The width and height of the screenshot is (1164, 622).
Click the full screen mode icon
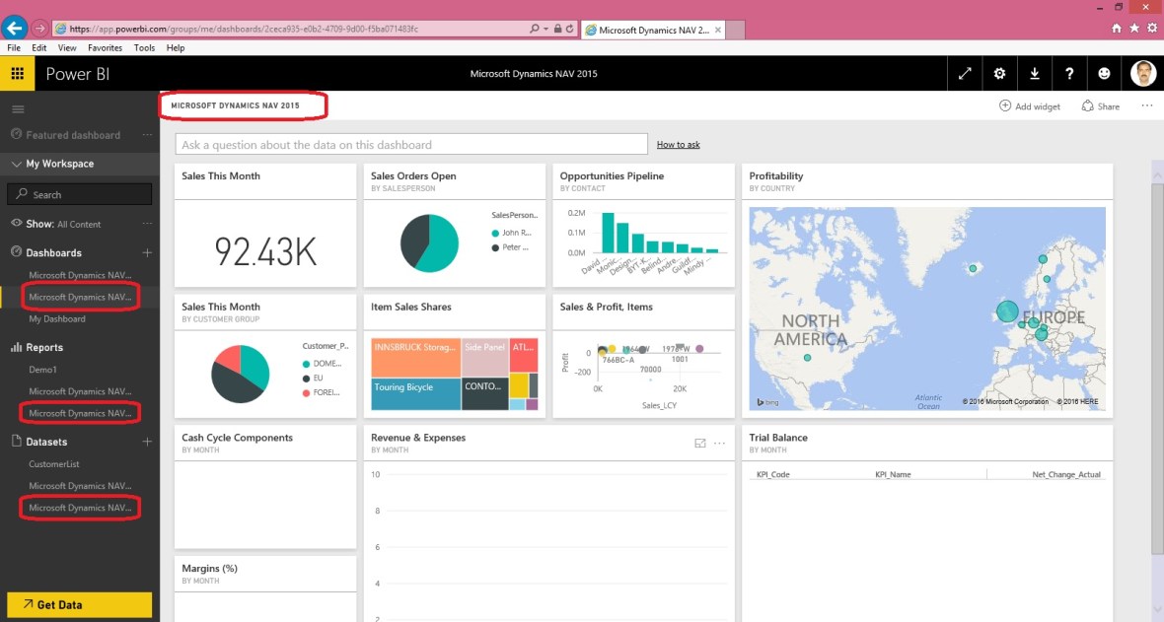tap(965, 73)
